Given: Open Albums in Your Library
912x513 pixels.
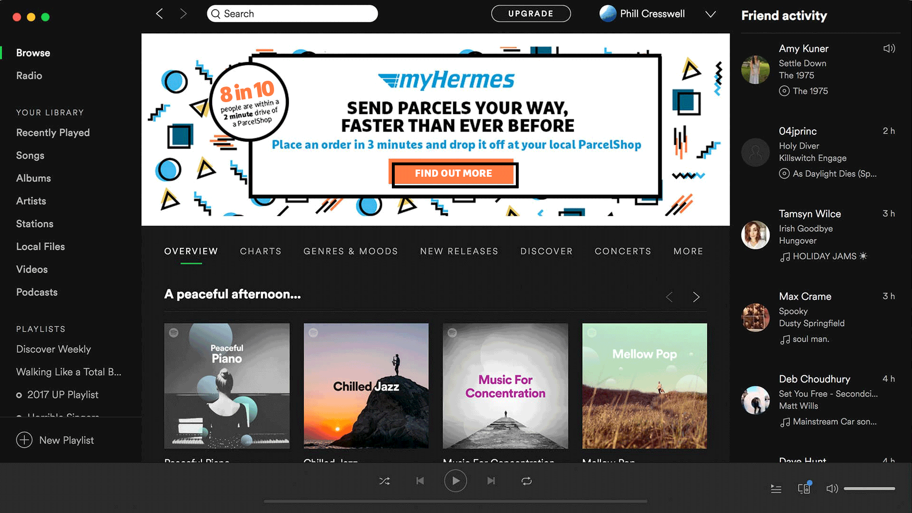Looking at the screenshot, I should tap(33, 178).
